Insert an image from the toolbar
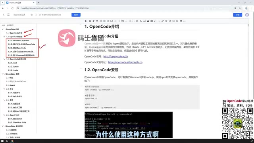The image size is (254, 143). [148, 21]
